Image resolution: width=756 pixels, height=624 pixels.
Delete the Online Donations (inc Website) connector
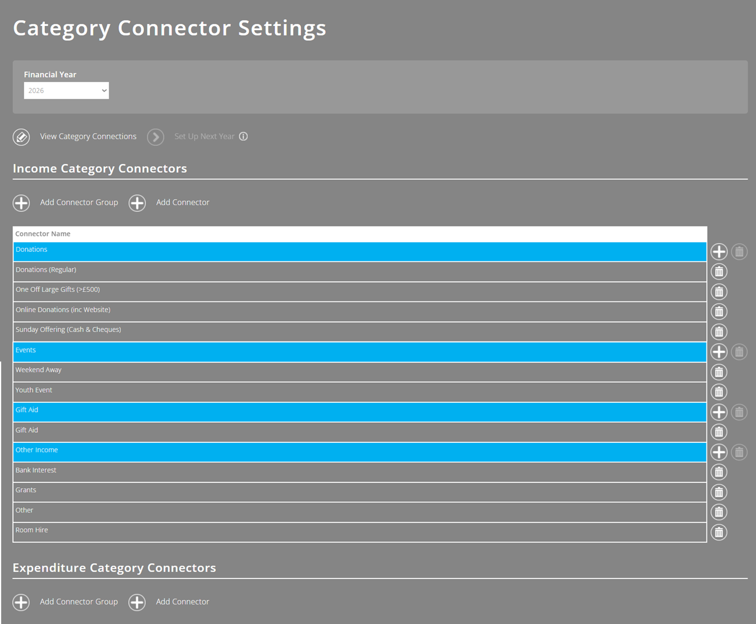tap(719, 312)
